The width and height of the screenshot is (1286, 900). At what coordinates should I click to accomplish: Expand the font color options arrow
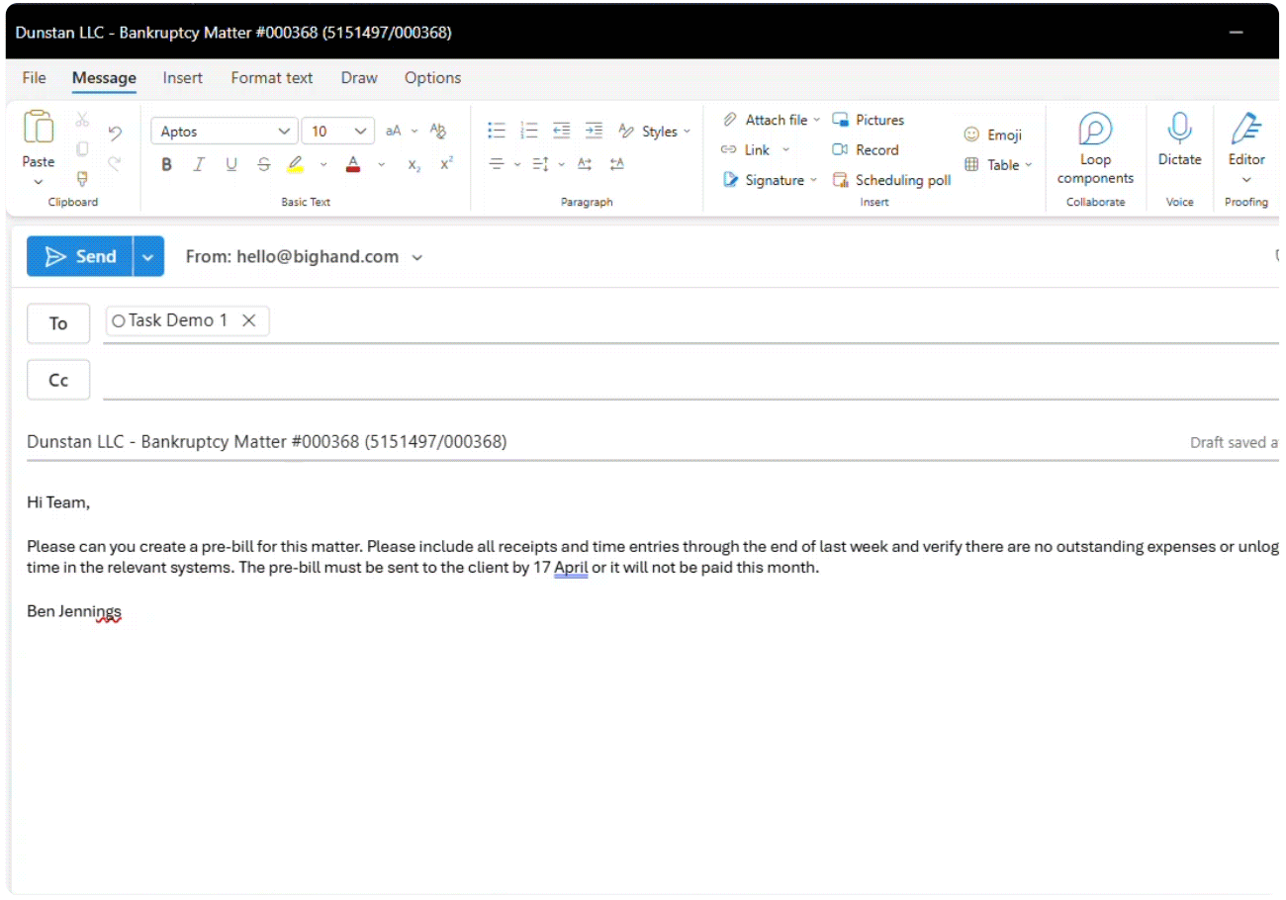coord(381,165)
